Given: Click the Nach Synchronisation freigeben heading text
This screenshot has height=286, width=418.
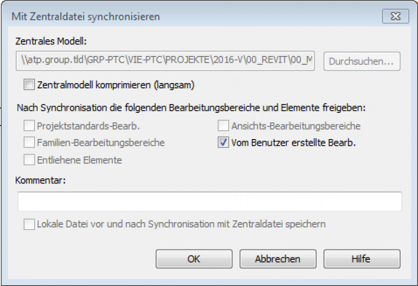Looking at the screenshot, I should 191,108.
